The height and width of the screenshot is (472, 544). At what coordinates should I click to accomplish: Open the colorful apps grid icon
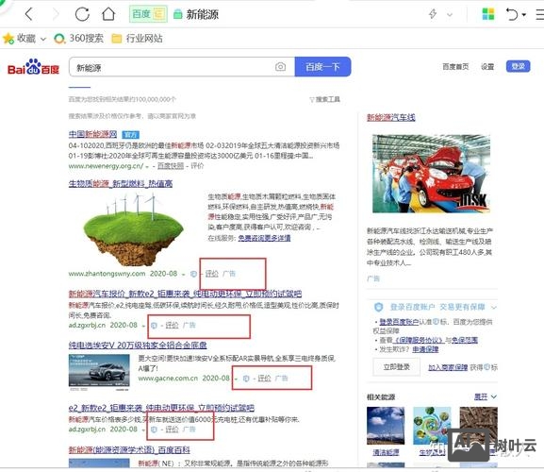click(488, 14)
